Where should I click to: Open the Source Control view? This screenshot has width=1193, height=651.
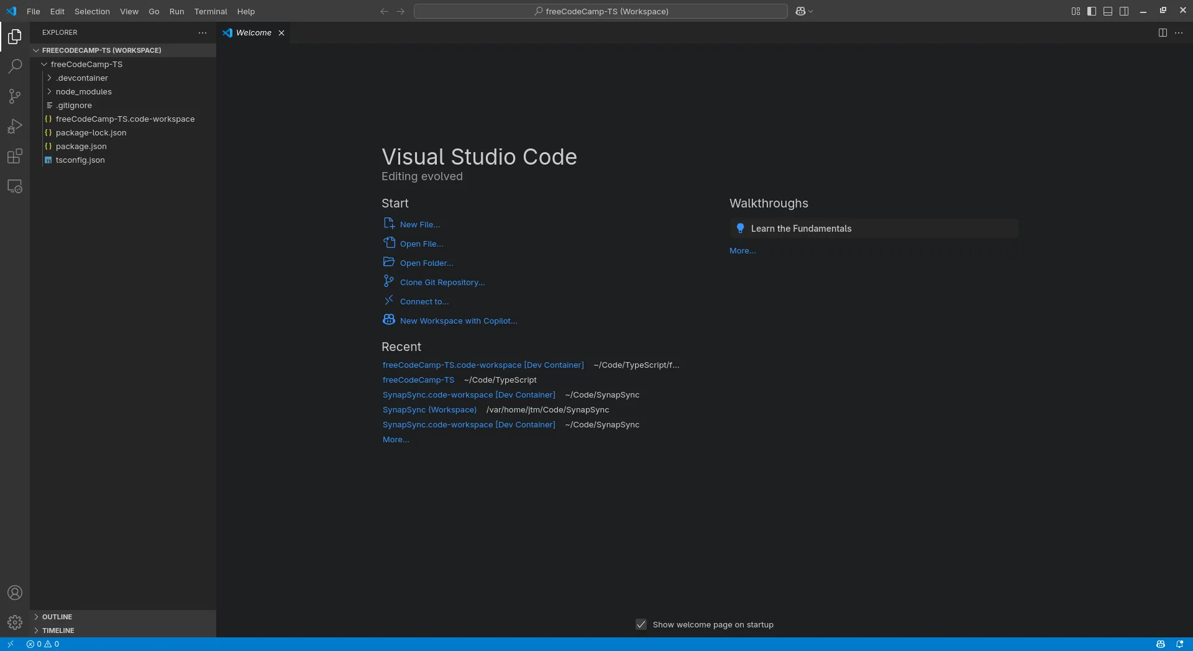tap(14, 96)
